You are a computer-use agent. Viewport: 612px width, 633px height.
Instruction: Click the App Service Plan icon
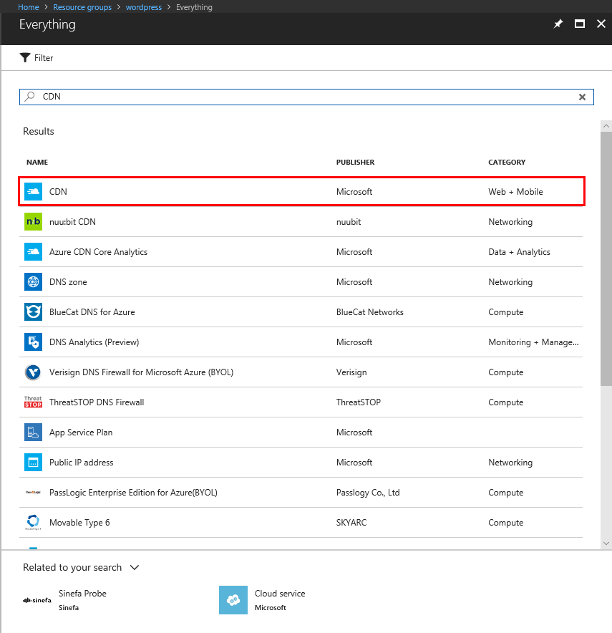point(33,432)
